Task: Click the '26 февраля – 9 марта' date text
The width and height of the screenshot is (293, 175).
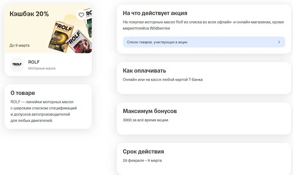Action: (142, 160)
